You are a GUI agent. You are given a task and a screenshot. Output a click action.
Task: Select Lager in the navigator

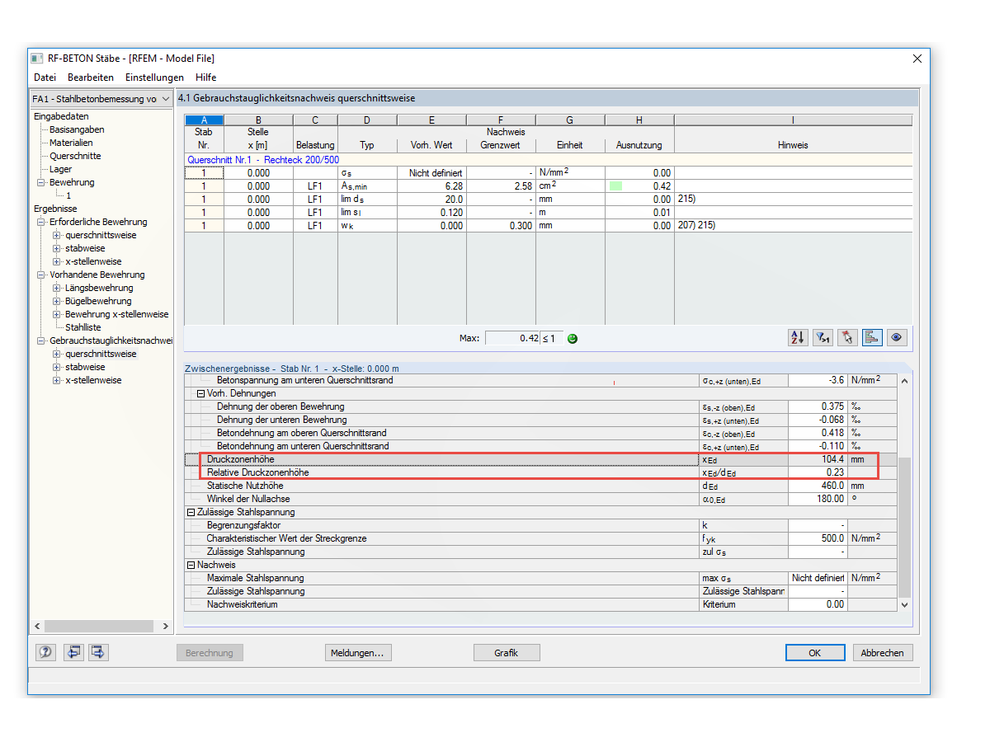[x=61, y=169]
